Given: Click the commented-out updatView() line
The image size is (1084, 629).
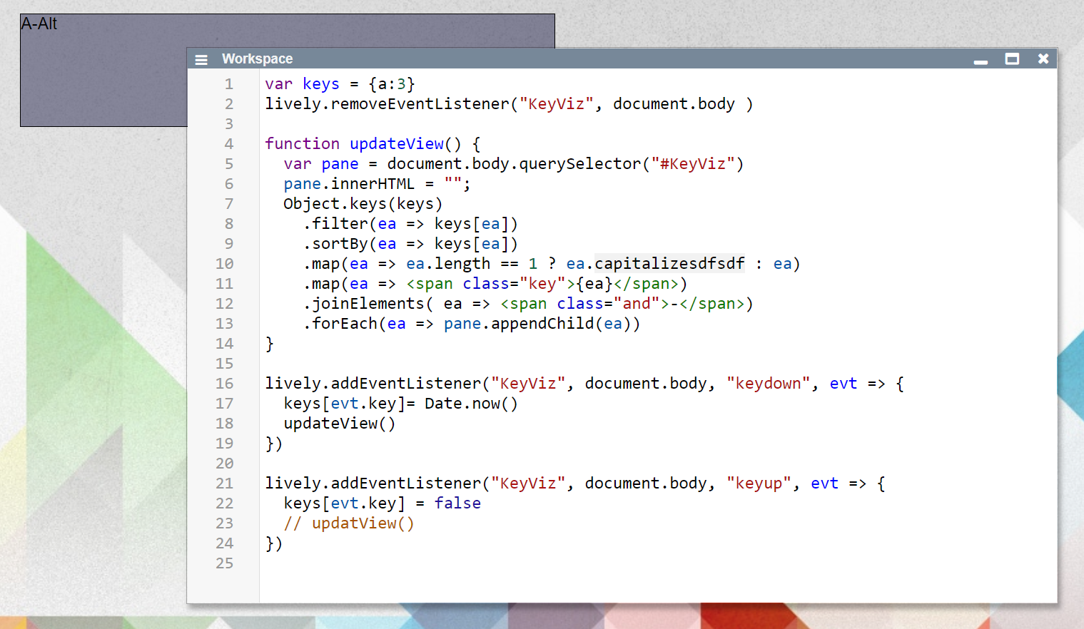Looking at the screenshot, I should (x=349, y=523).
